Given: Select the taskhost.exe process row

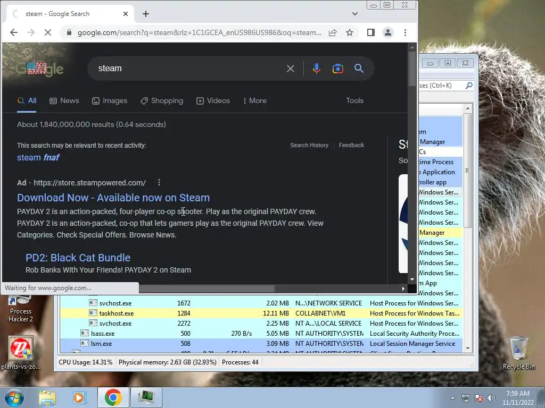Looking at the screenshot, I should [x=261, y=313].
